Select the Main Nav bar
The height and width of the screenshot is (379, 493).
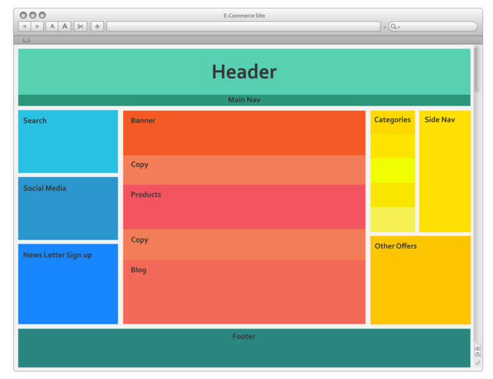[245, 100]
